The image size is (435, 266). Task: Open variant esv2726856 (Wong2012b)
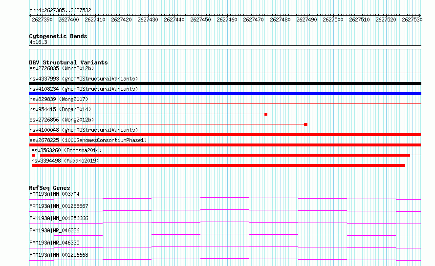pos(62,120)
